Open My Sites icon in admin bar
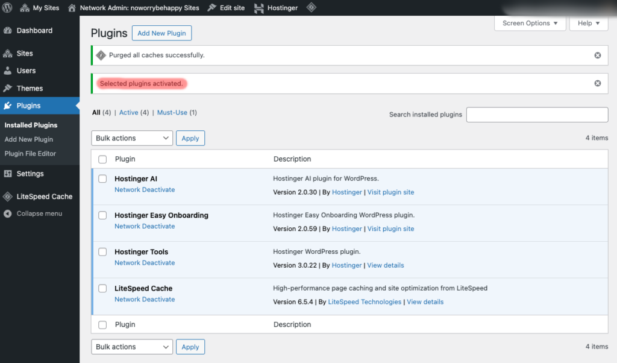Screen dimensions: 617x363 [25, 8]
